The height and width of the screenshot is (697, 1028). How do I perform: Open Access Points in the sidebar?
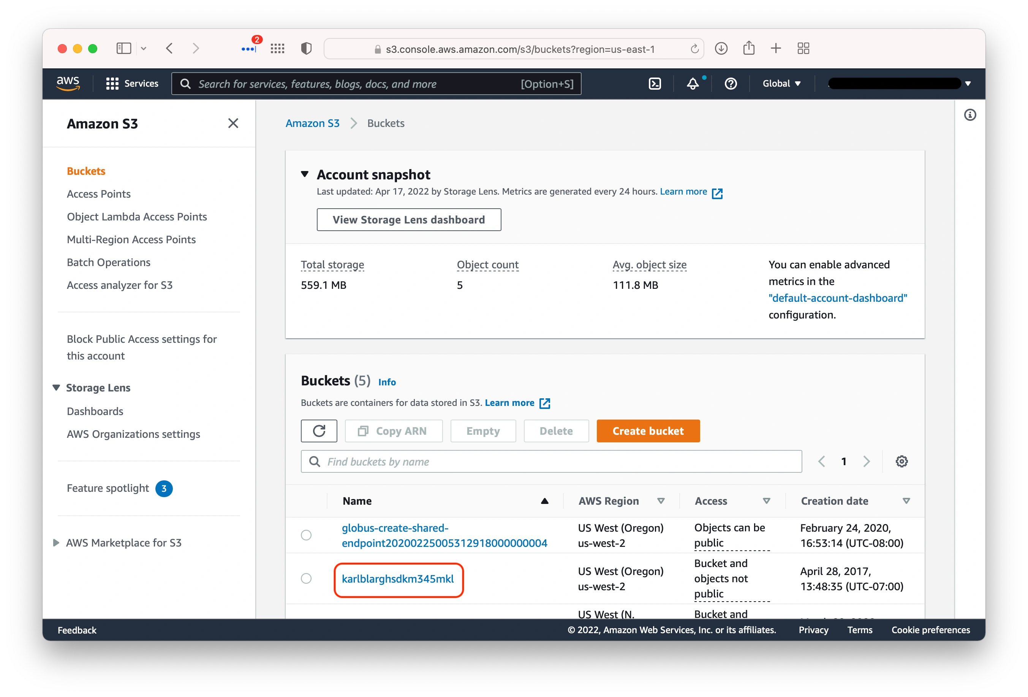tap(99, 194)
